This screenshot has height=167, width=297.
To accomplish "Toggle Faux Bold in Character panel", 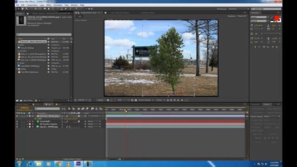I will coord(255,47).
